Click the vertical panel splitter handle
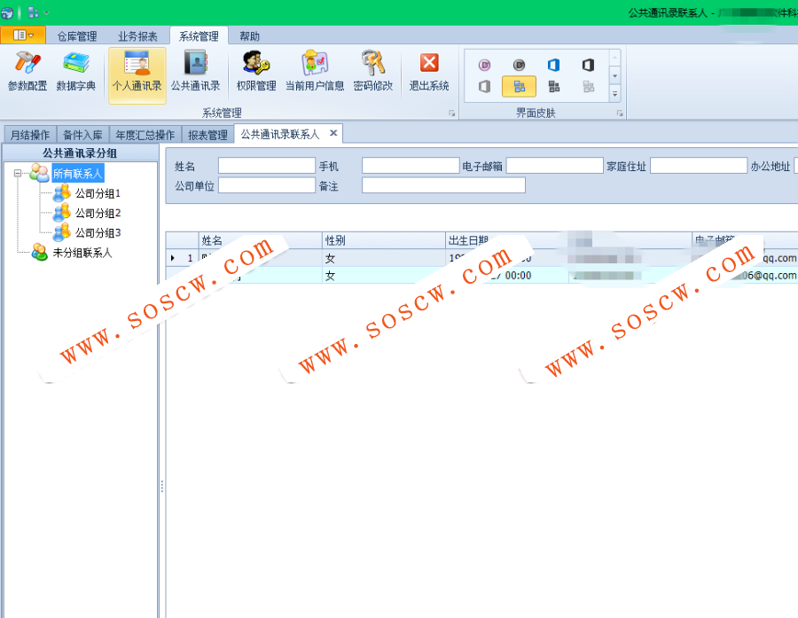798x618 pixels. 162,486
